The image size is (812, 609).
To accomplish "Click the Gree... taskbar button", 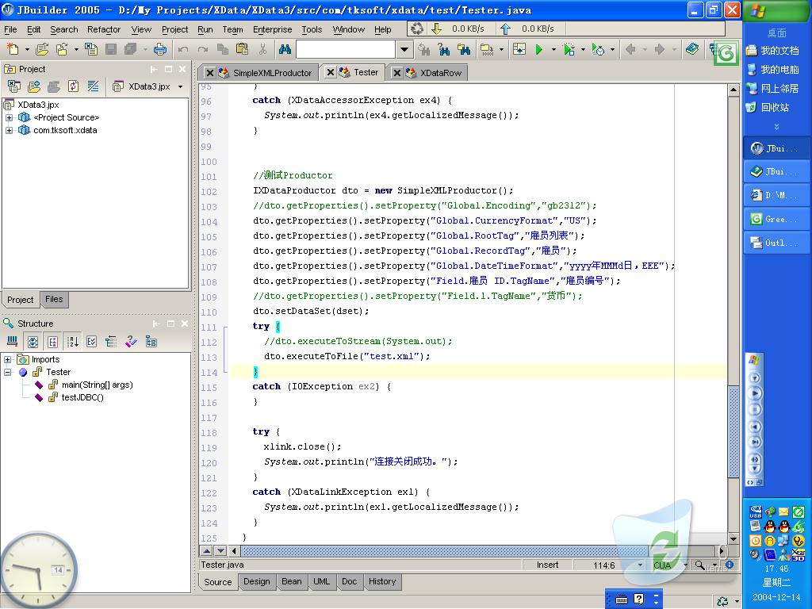I will [x=776, y=219].
